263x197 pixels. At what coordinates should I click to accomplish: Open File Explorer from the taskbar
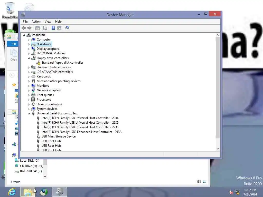pyautogui.click(x=28, y=192)
